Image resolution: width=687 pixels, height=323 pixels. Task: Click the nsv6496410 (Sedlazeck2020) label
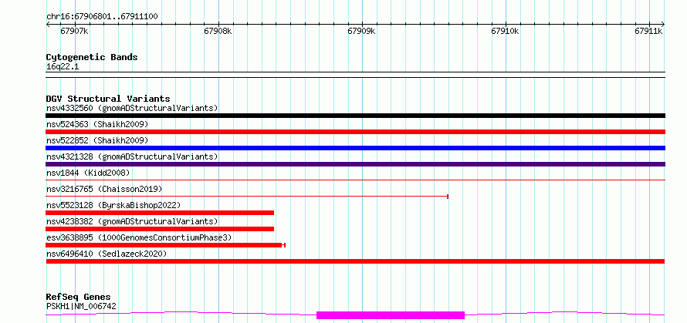[x=107, y=254]
